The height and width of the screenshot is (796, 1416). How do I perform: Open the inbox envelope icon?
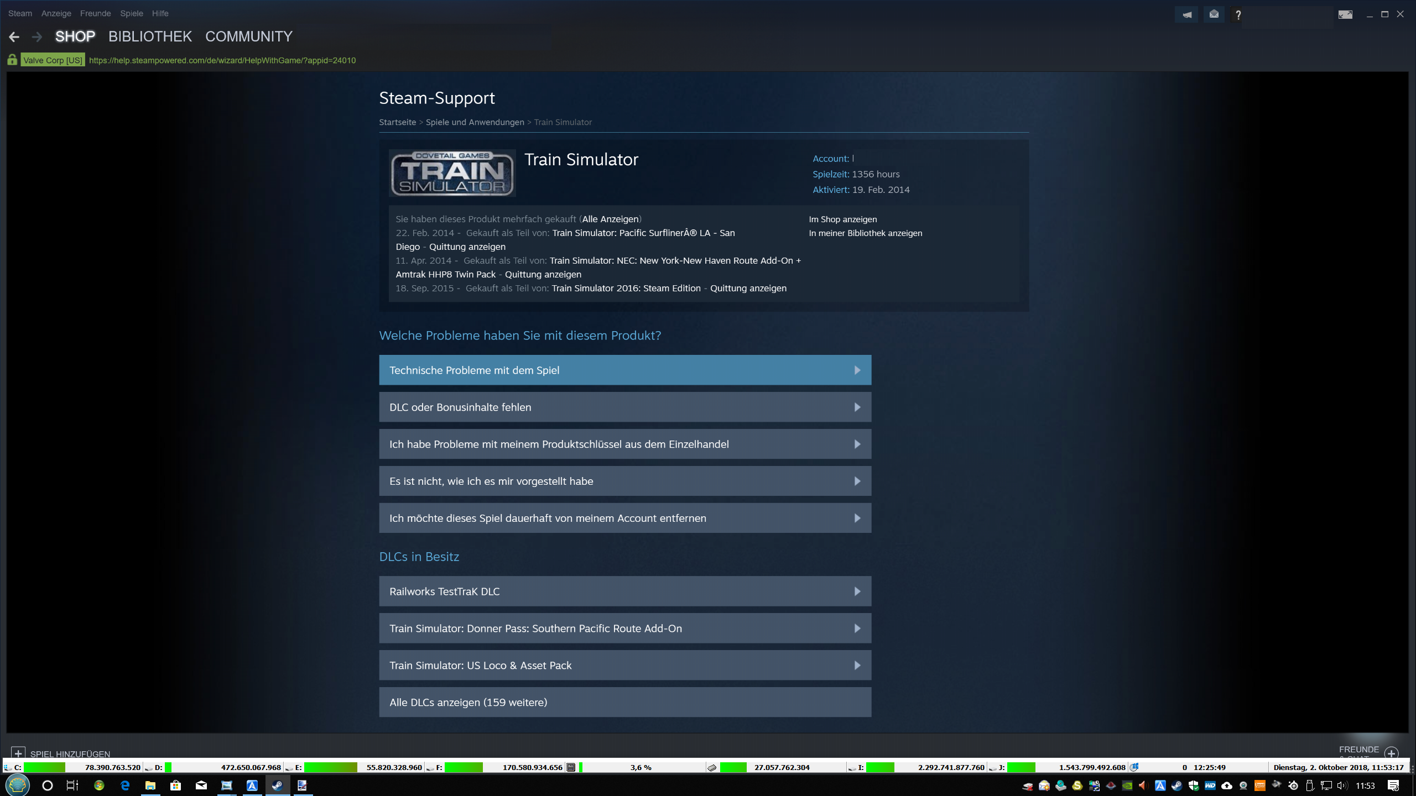[x=1214, y=14]
